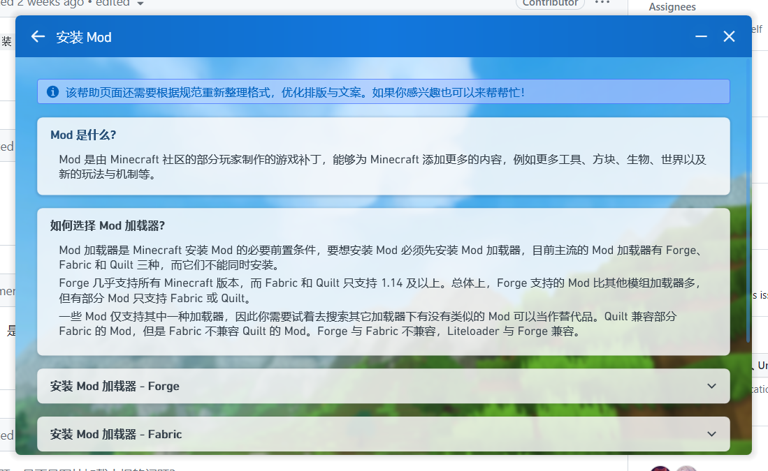Image resolution: width=768 pixels, height=471 pixels.
Task: Click the info icon in the blue notice
Action: pyautogui.click(x=53, y=92)
